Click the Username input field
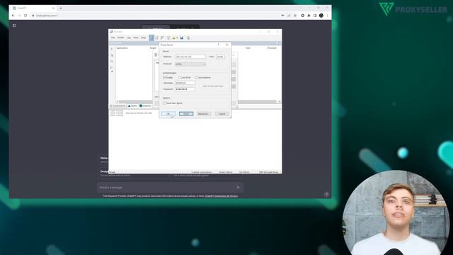This screenshot has height=255, width=453. tap(185, 83)
